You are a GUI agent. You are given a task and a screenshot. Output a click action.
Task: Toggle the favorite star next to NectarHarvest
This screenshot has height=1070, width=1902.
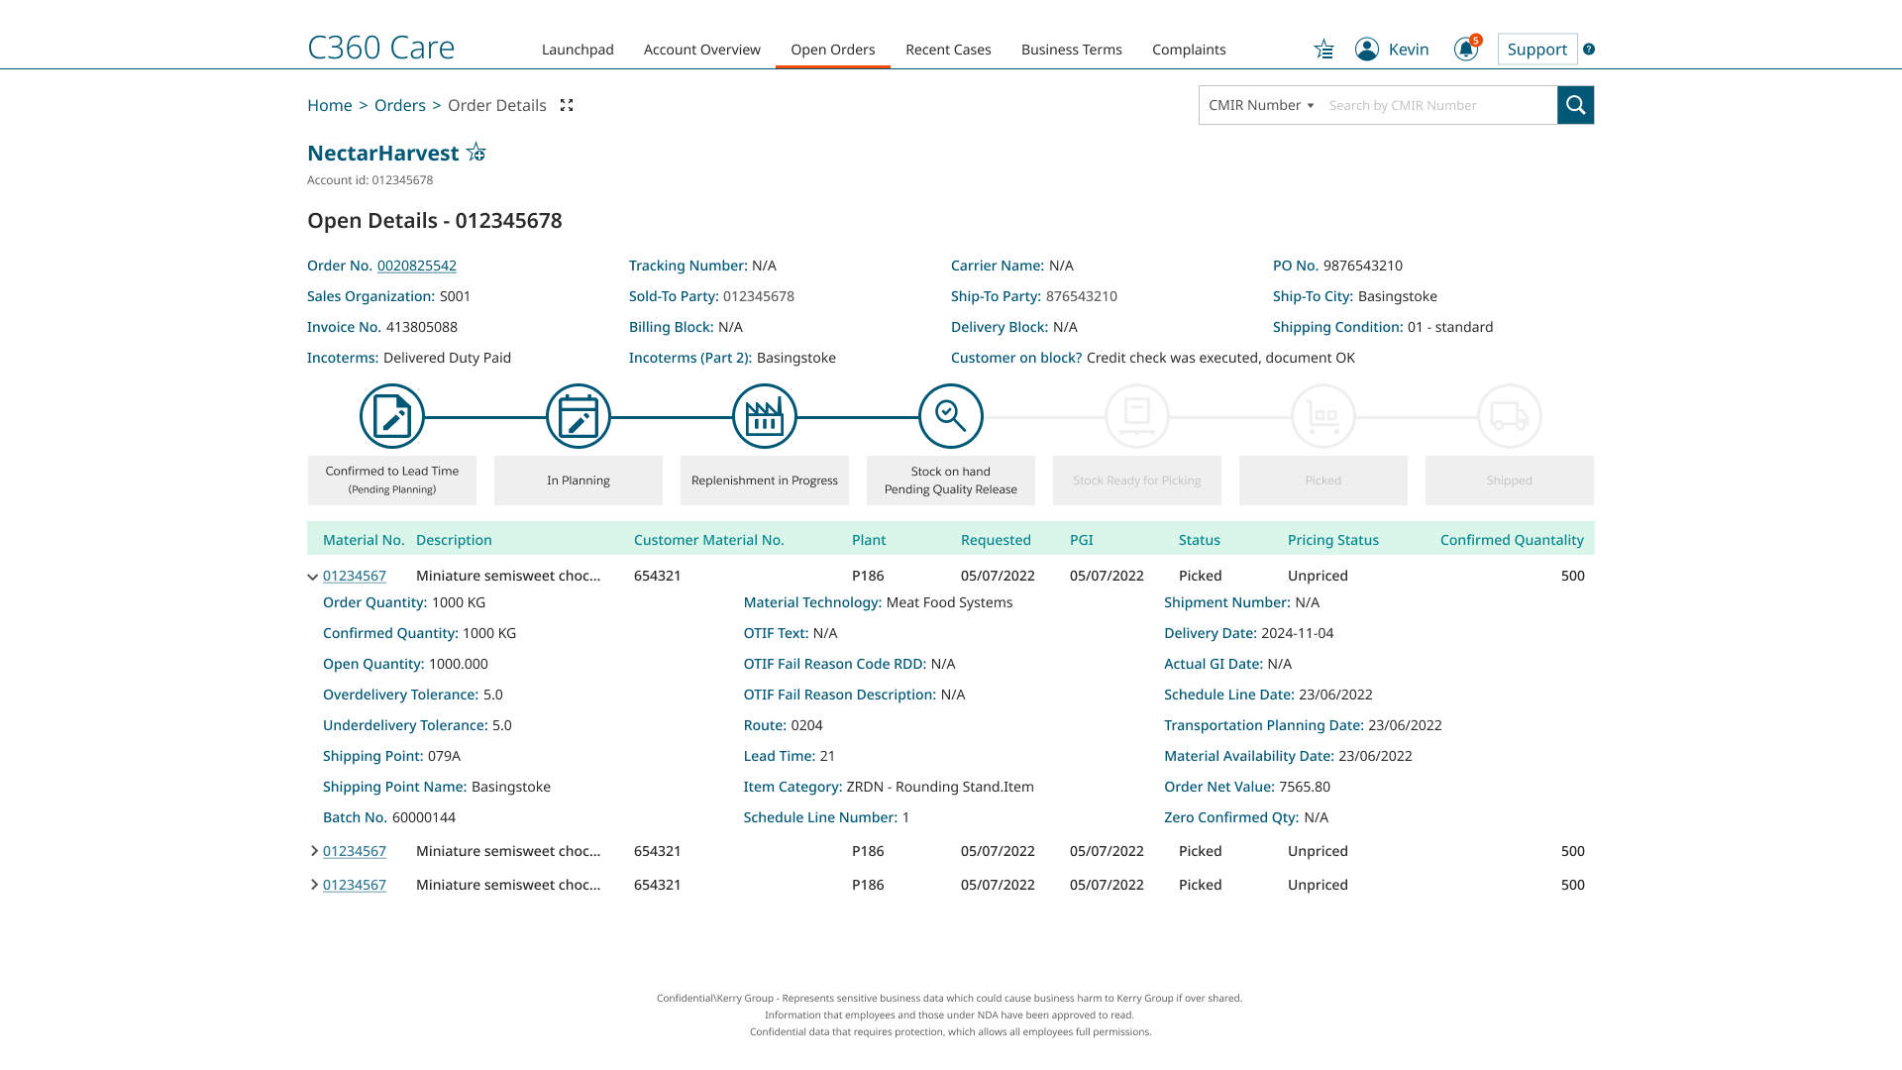tap(476, 153)
